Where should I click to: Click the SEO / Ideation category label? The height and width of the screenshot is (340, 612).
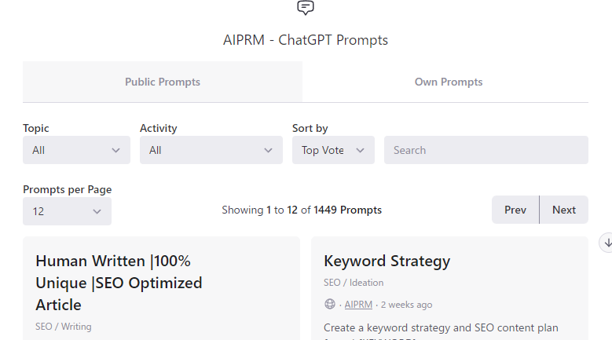point(354,283)
